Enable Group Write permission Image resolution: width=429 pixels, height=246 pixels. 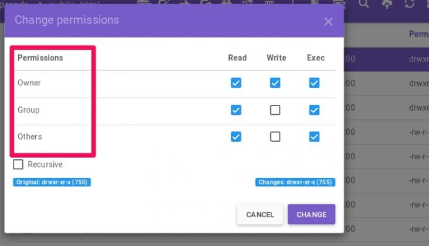tap(275, 110)
